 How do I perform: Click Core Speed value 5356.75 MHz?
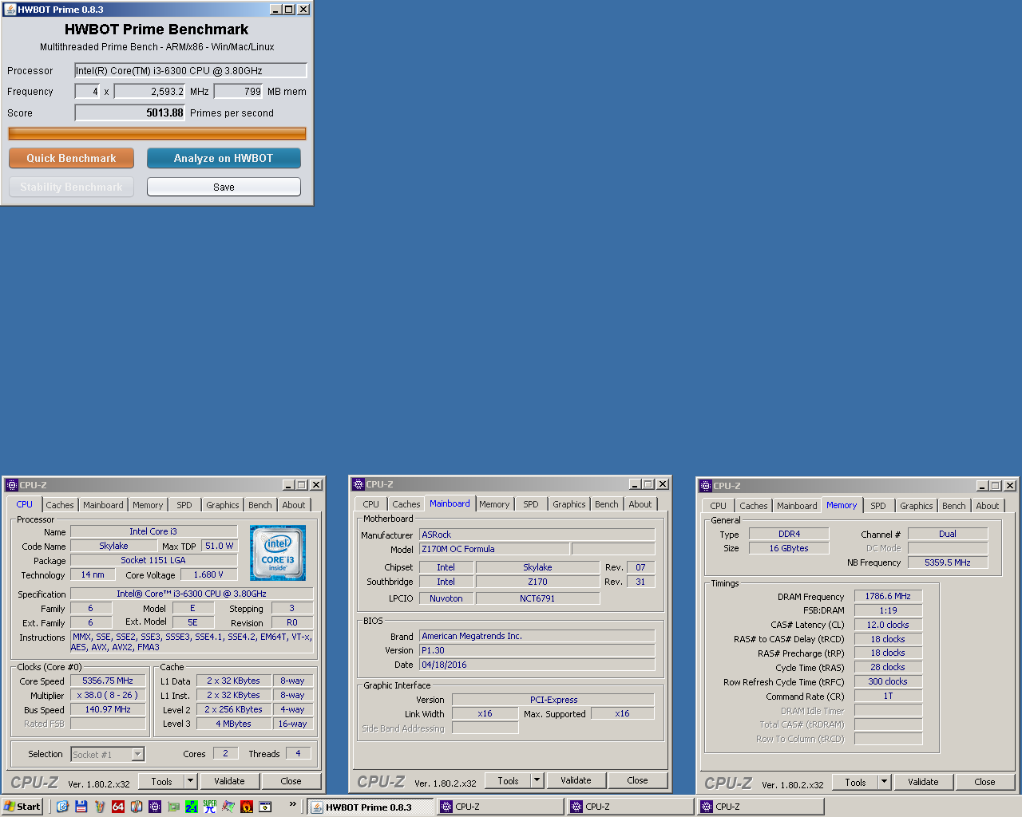pos(108,681)
